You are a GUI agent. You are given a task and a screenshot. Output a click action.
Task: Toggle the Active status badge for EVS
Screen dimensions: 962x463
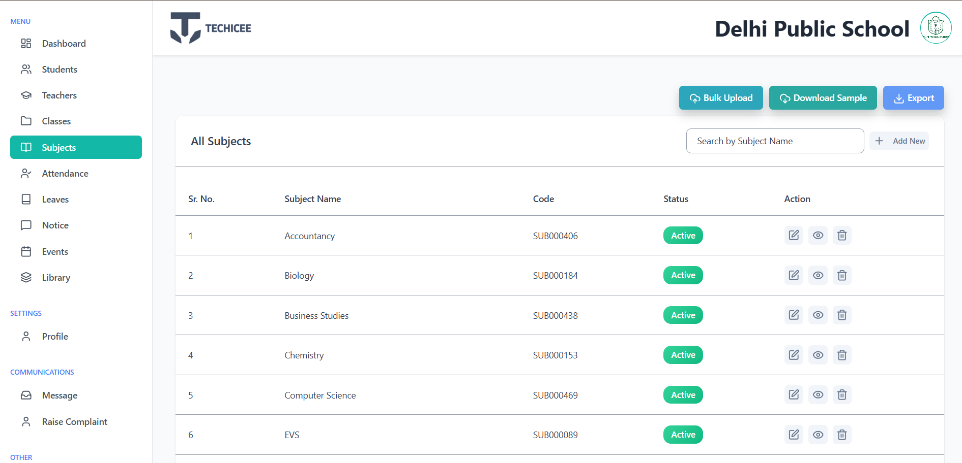click(683, 435)
